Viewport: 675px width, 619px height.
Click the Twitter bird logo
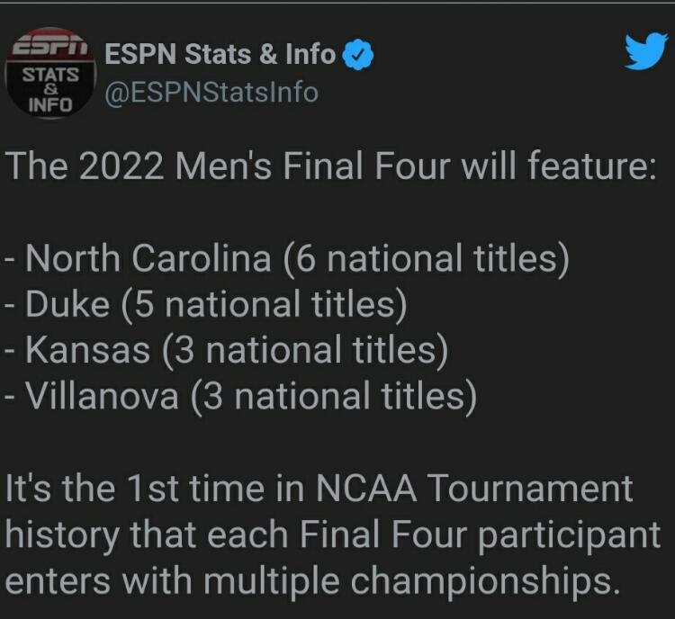tap(644, 52)
